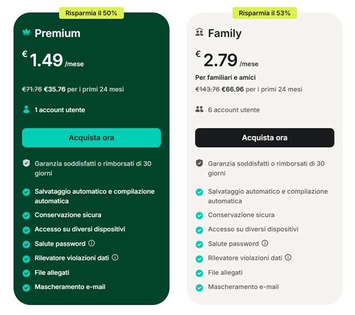Image resolution: width=355 pixels, height=315 pixels.
Task: Click the Premium single user account icon
Action: point(26,109)
